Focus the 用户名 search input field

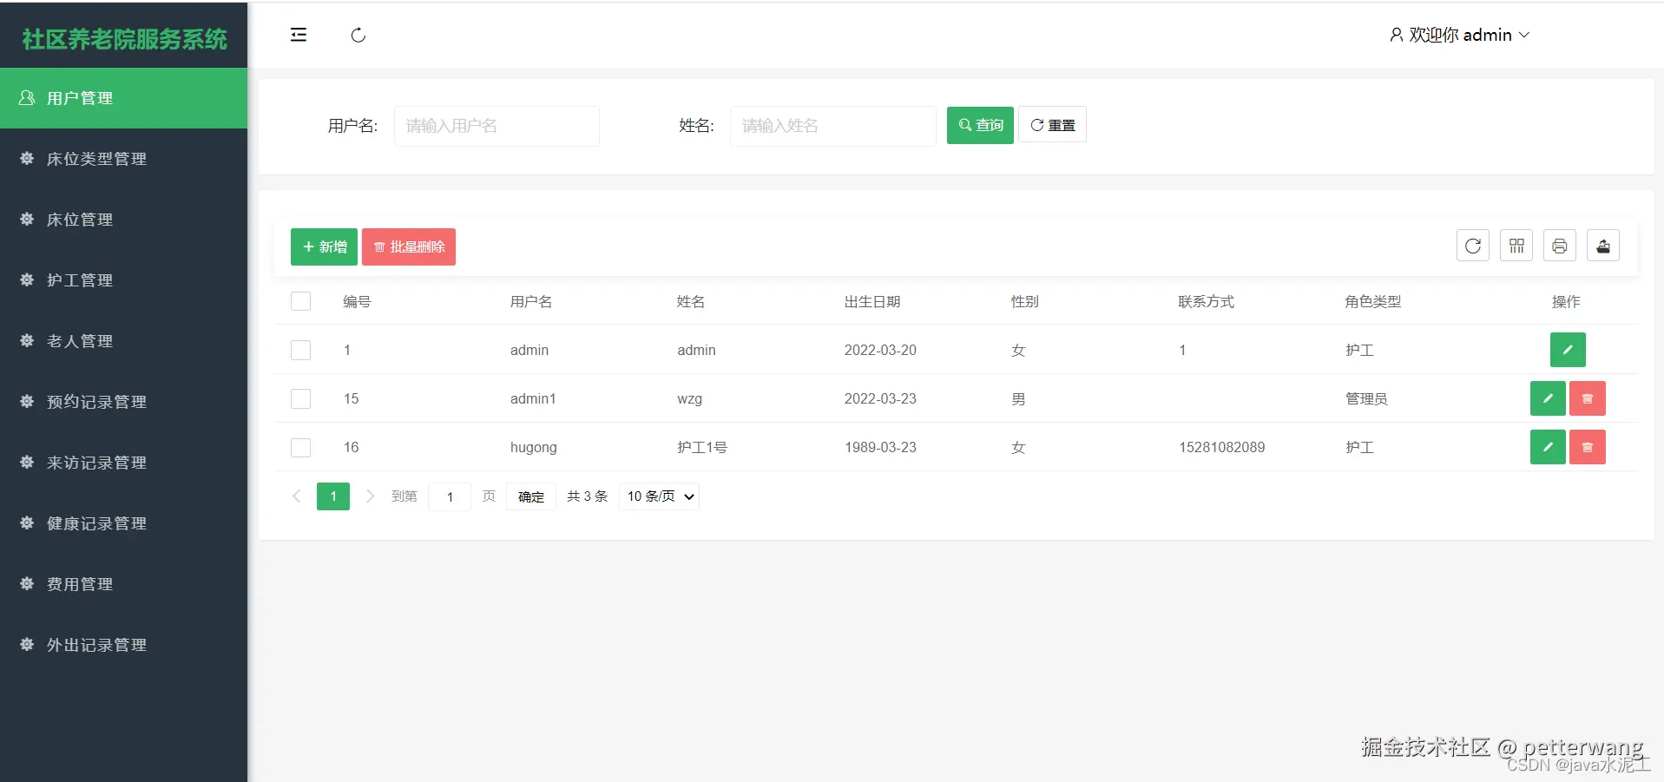click(497, 126)
